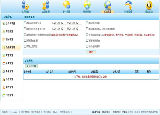This screenshot has height=115, width=160.
Task: Tick the 清除商品信息 checkbox
Action: coord(87,23)
